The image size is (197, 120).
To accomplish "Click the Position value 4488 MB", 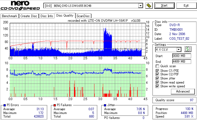I will [x=187, y=113].
